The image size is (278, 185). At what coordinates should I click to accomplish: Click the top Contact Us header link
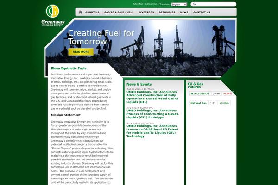(151, 4)
